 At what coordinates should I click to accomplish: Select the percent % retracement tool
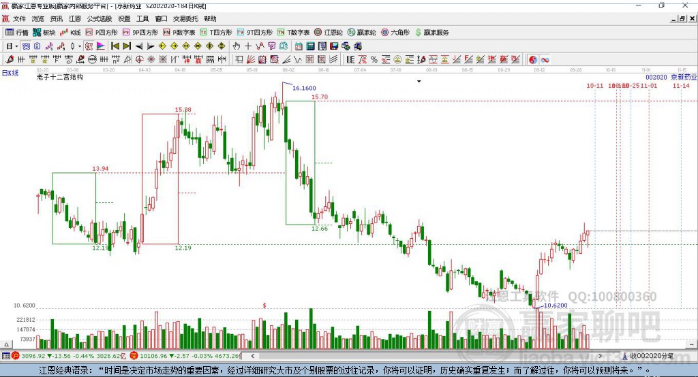click(374, 60)
